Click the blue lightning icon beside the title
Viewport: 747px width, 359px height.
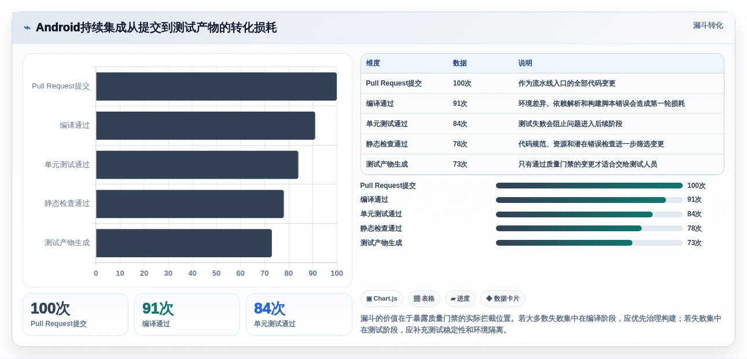tap(27, 28)
